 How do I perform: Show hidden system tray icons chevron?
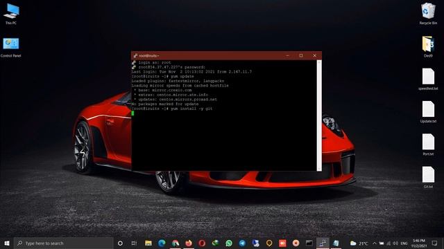(x=375, y=243)
